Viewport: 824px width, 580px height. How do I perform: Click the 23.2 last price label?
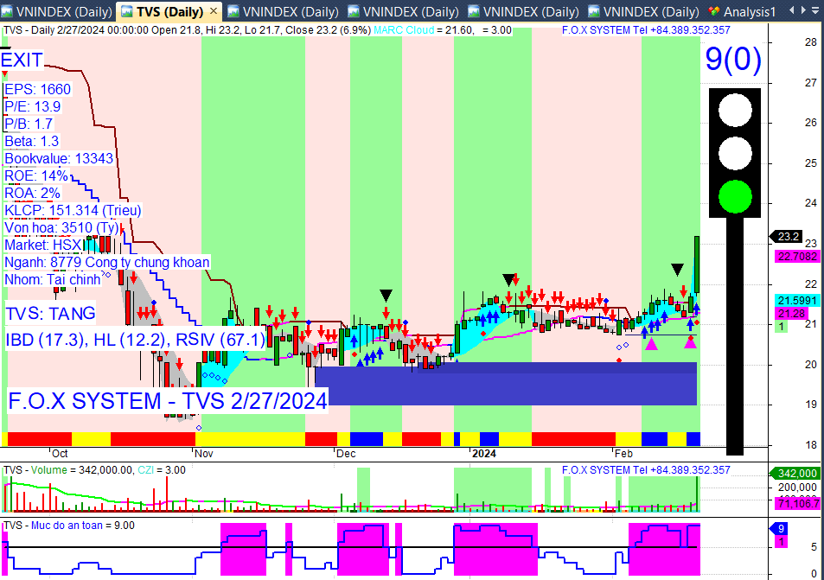(x=788, y=237)
